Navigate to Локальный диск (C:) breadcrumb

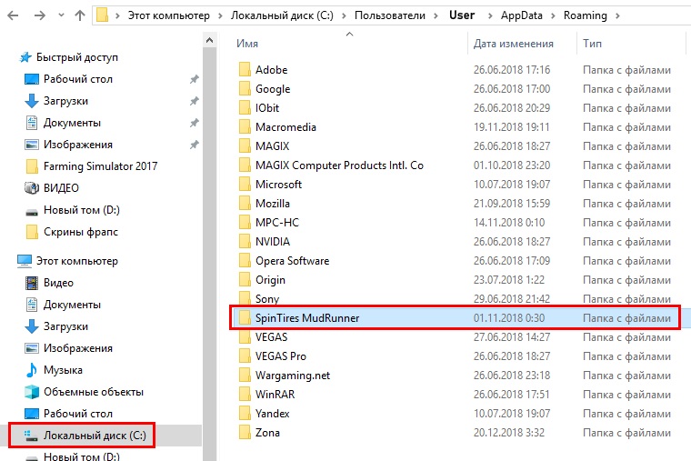coord(282,15)
